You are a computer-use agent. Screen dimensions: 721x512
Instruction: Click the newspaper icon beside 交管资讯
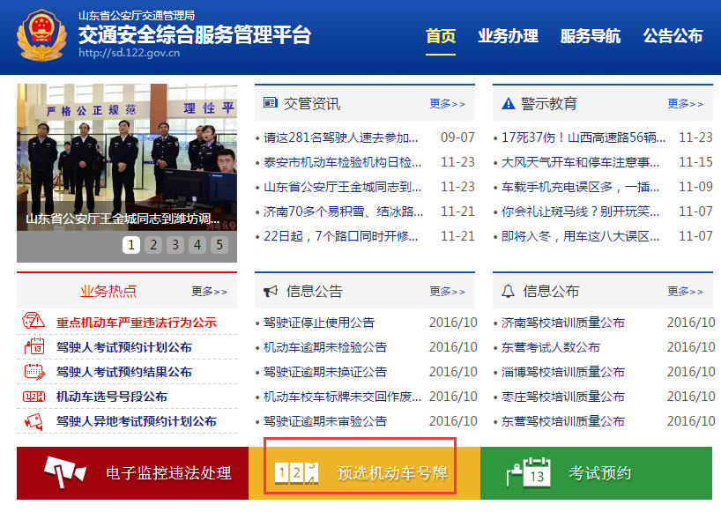[x=271, y=103]
